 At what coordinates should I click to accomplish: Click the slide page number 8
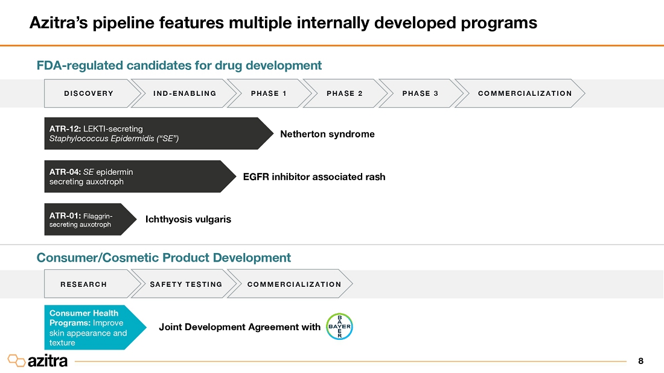click(640, 361)
